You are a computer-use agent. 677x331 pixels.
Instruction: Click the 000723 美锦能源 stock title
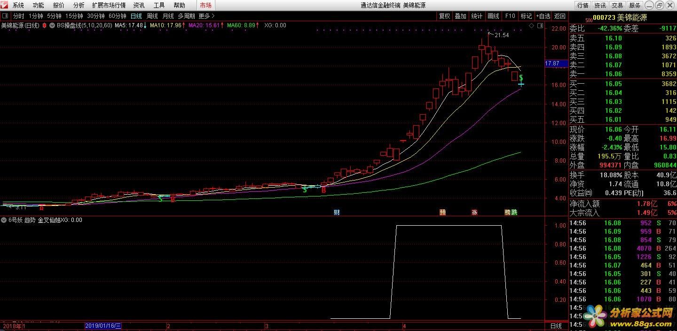620,17
